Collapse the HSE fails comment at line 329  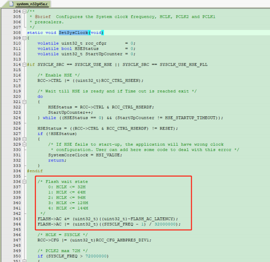click(25, 144)
